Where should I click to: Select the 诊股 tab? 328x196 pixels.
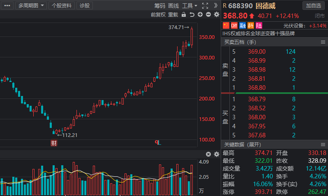(85, 6)
